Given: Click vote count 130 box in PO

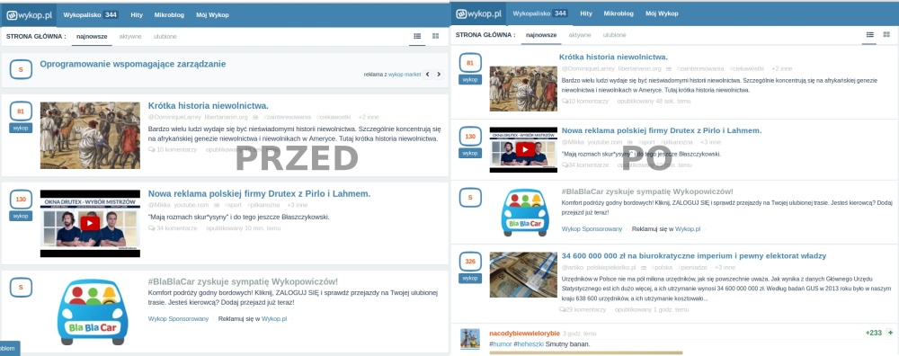Looking at the screenshot, I should tap(470, 137).
